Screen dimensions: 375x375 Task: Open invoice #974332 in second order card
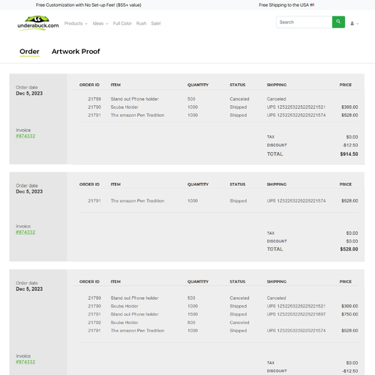coord(25,232)
